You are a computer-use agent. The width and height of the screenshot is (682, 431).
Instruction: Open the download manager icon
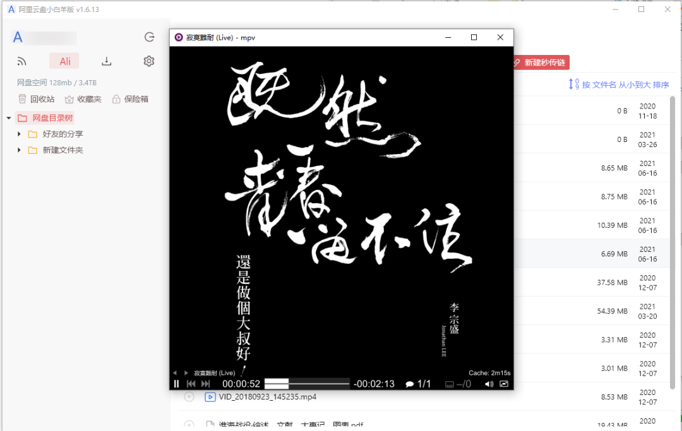click(106, 61)
